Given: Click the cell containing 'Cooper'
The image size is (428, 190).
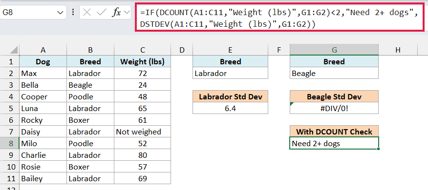Looking at the screenshot, I should 43,96.
